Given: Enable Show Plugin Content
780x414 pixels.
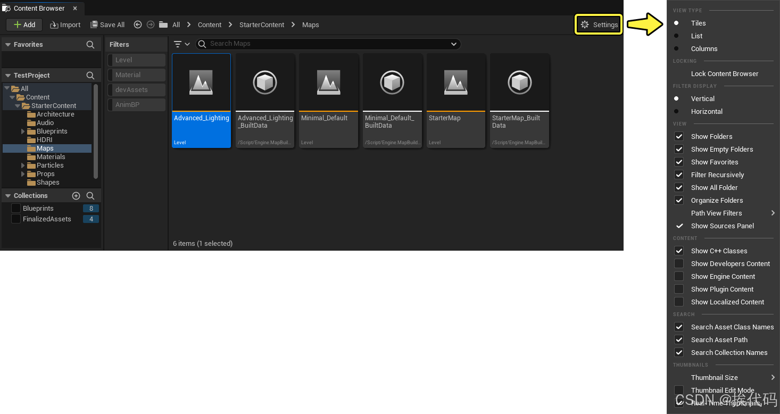Looking at the screenshot, I should [x=679, y=289].
